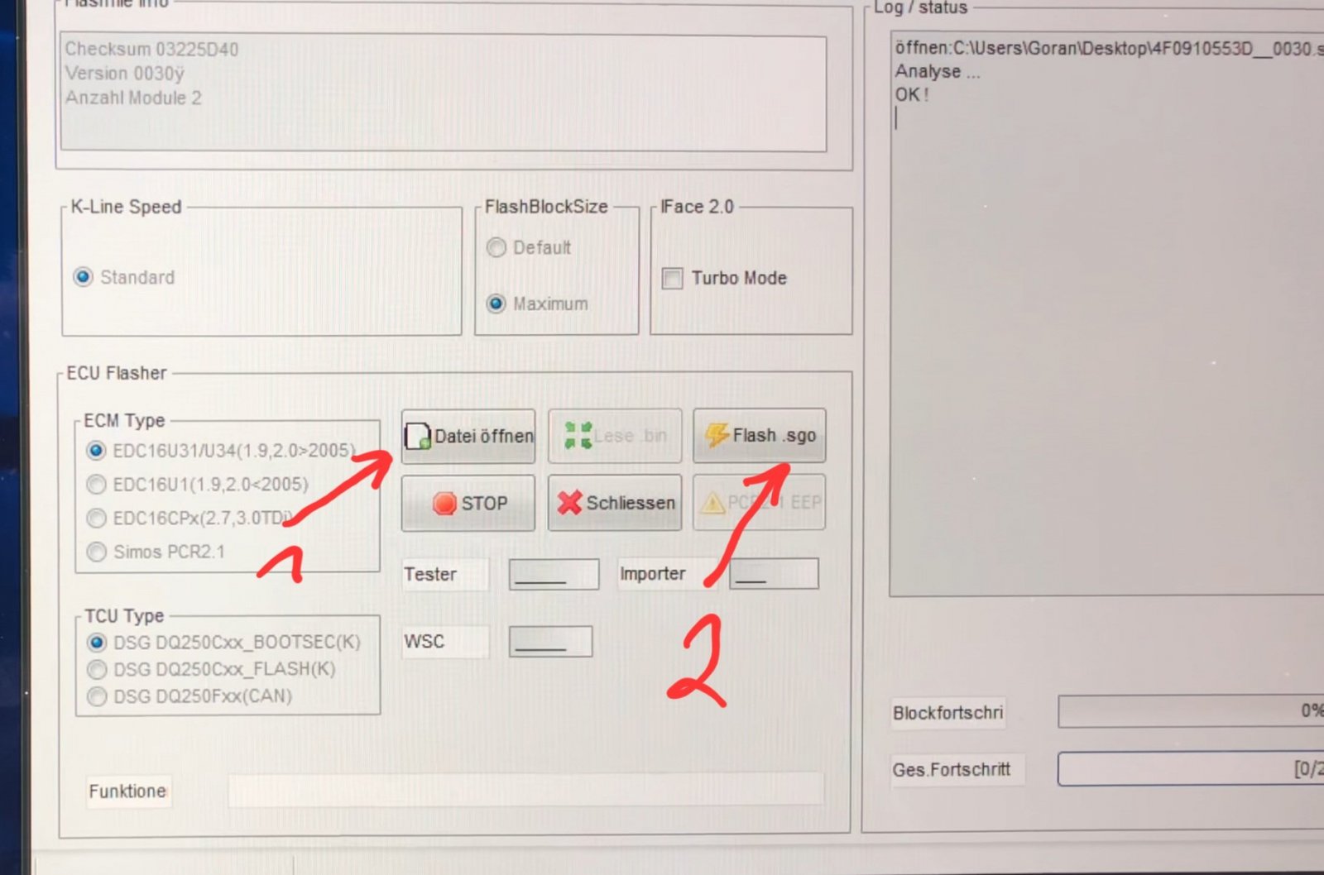The image size is (1324, 875).
Task: Start flashing with Flash .sgo
Action: (x=759, y=435)
